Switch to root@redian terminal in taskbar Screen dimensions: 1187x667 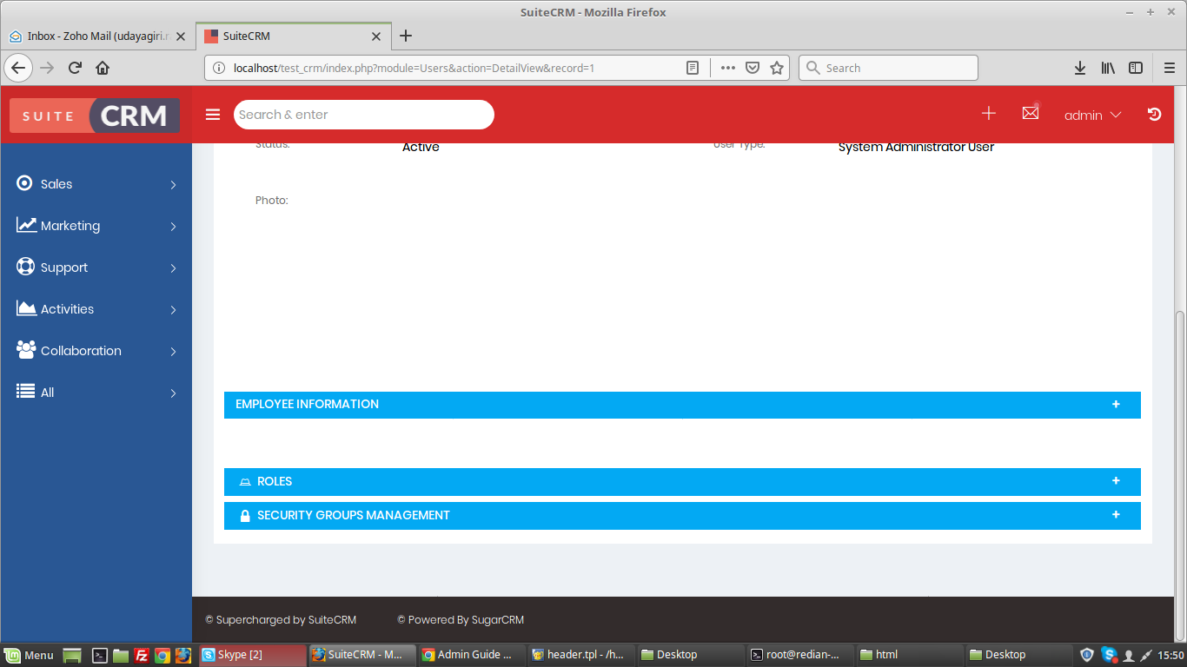pyautogui.click(x=799, y=655)
